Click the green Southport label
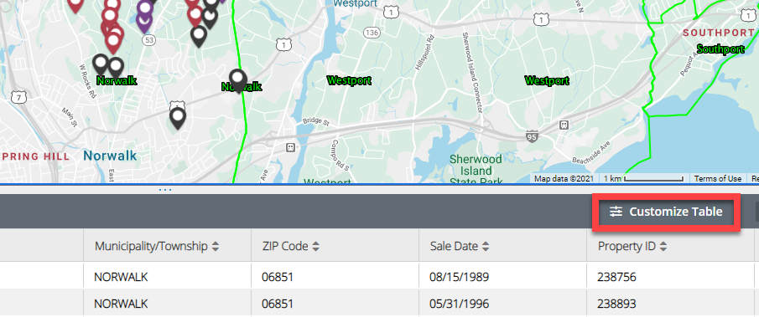 pos(720,49)
